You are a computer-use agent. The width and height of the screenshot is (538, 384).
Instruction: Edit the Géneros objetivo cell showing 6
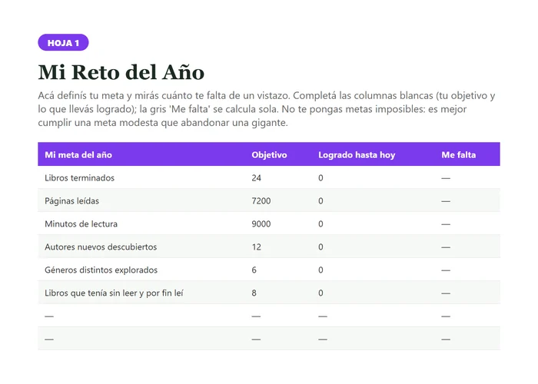254,270
